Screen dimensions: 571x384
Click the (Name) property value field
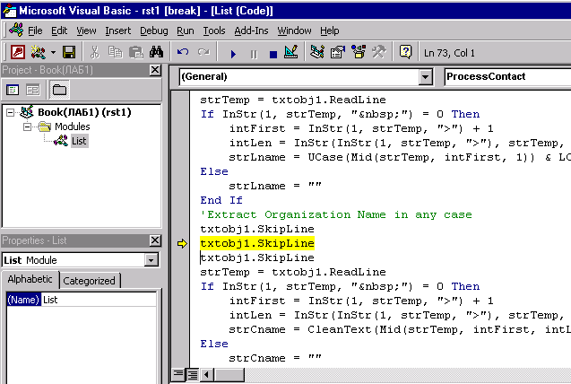tap(99, 300)
